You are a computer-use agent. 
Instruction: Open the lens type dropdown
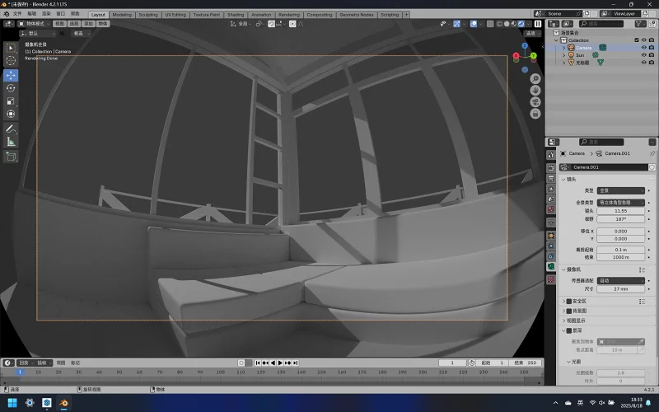[x=621, y=191]
